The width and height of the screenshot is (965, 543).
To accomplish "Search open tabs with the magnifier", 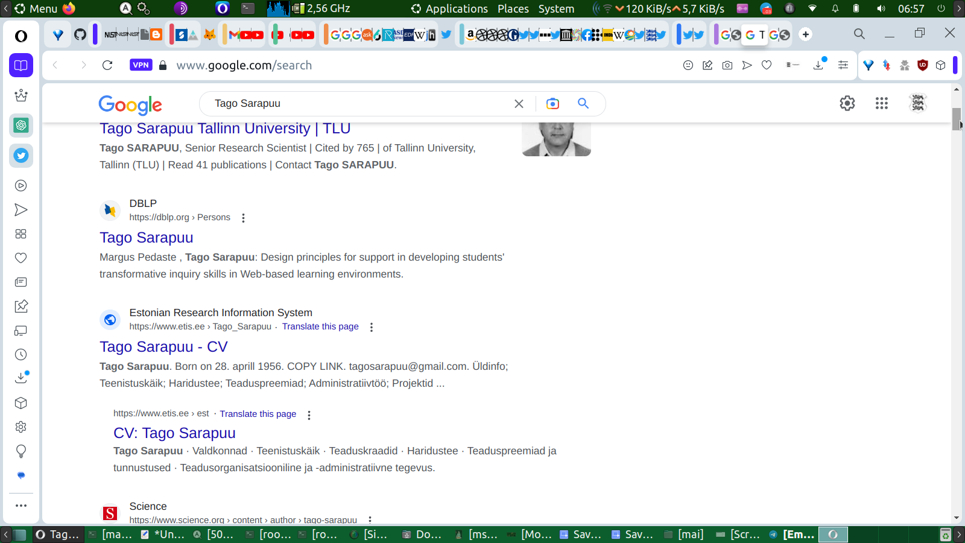I will click(x=859, y=34).
